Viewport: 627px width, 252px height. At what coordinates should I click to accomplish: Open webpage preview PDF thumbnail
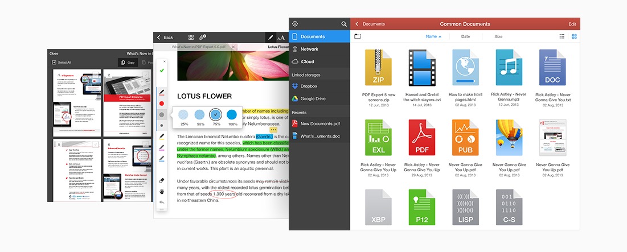coord(552,138)
